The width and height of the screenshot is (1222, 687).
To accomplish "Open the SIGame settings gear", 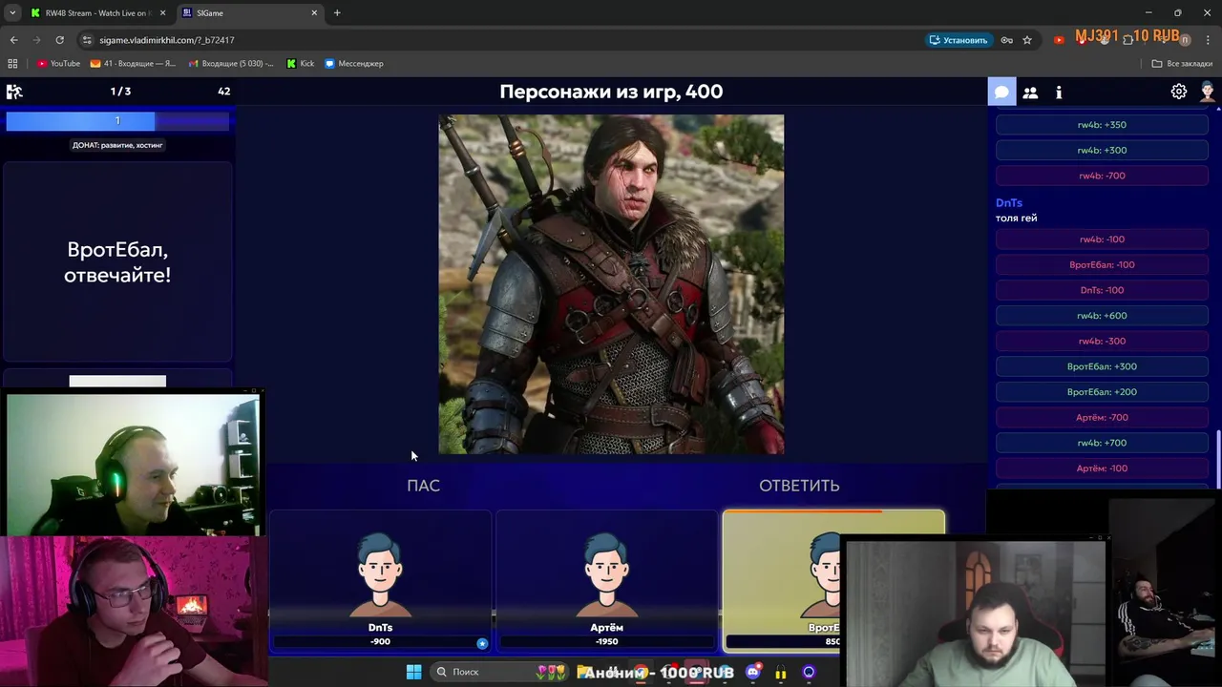I will [1179, 92].
